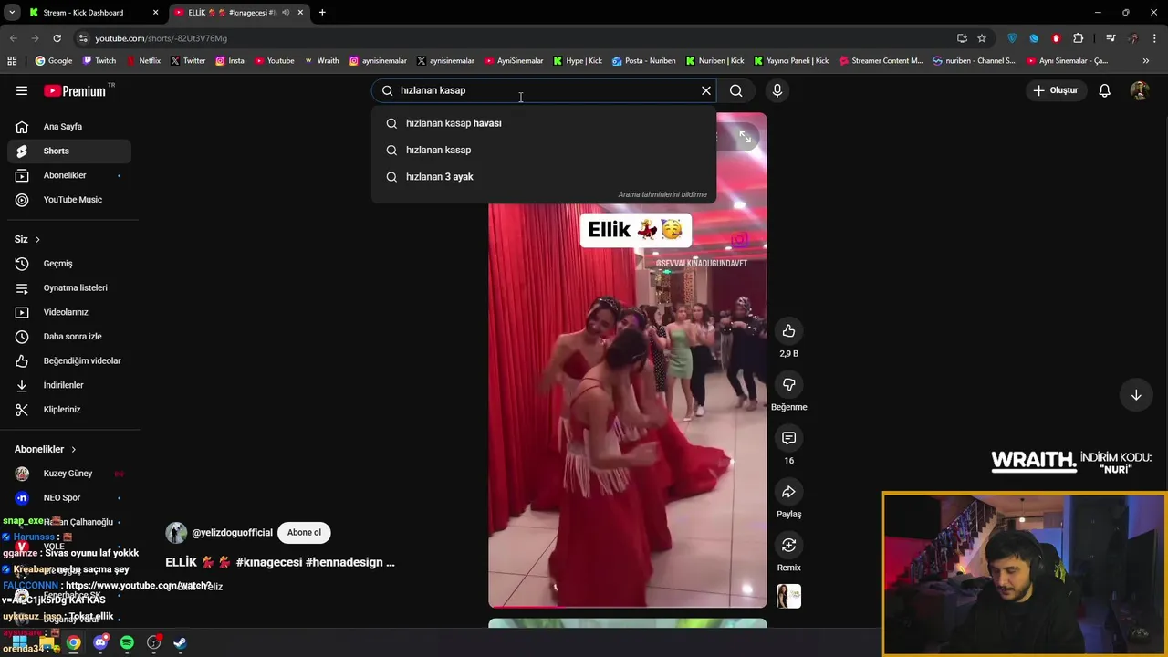1168x657 pixels.
Task: Click the Abone ol subscribe button
Action: click(x=304, y=533)
